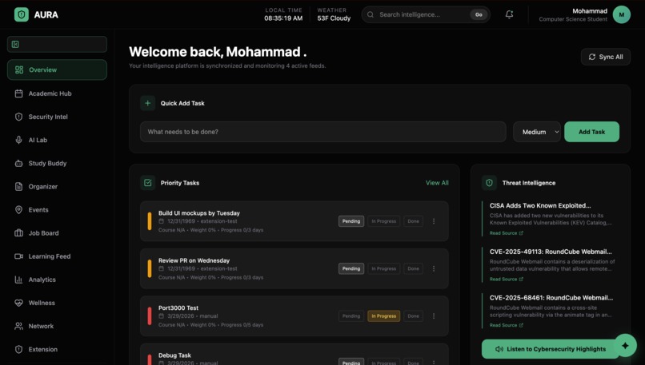Open Read Source for CISA Adds Two article
The image size is (645, 365).
506,233
